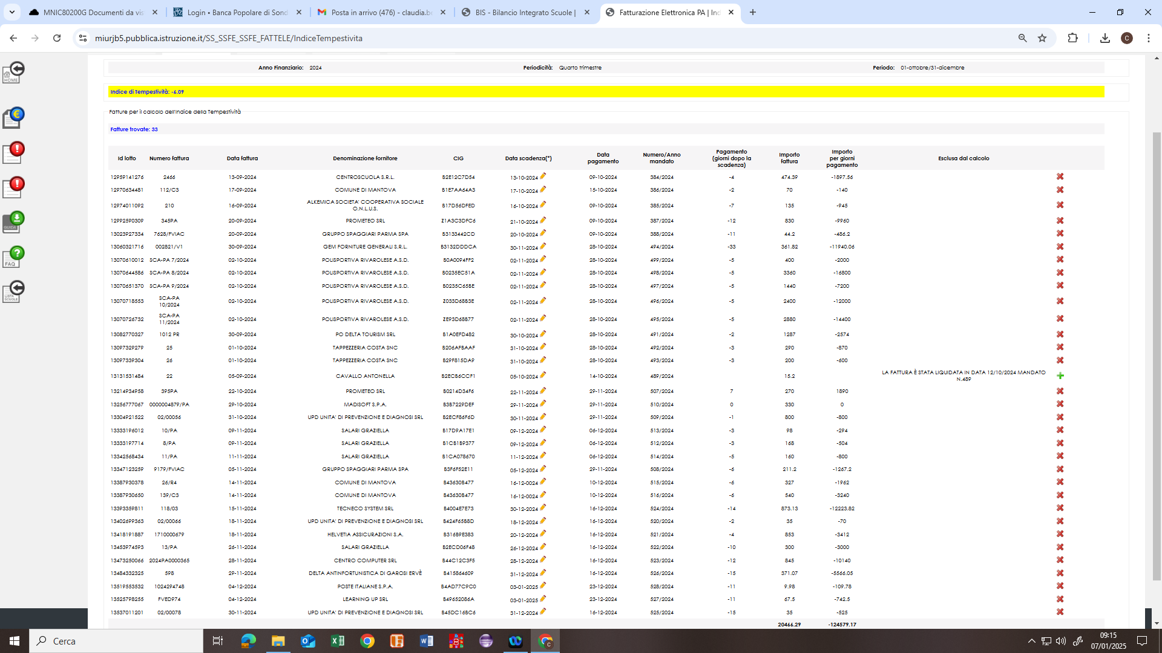This screenshot has height=653, width=1162.
Task: Open Chrome tab search dropdown arrow
Action: pyautogui.click(x=11, y=12)
